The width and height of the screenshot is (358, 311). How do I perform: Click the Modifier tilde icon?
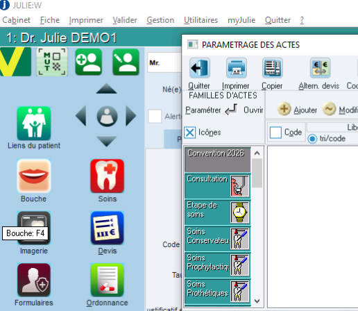(329, 109)
